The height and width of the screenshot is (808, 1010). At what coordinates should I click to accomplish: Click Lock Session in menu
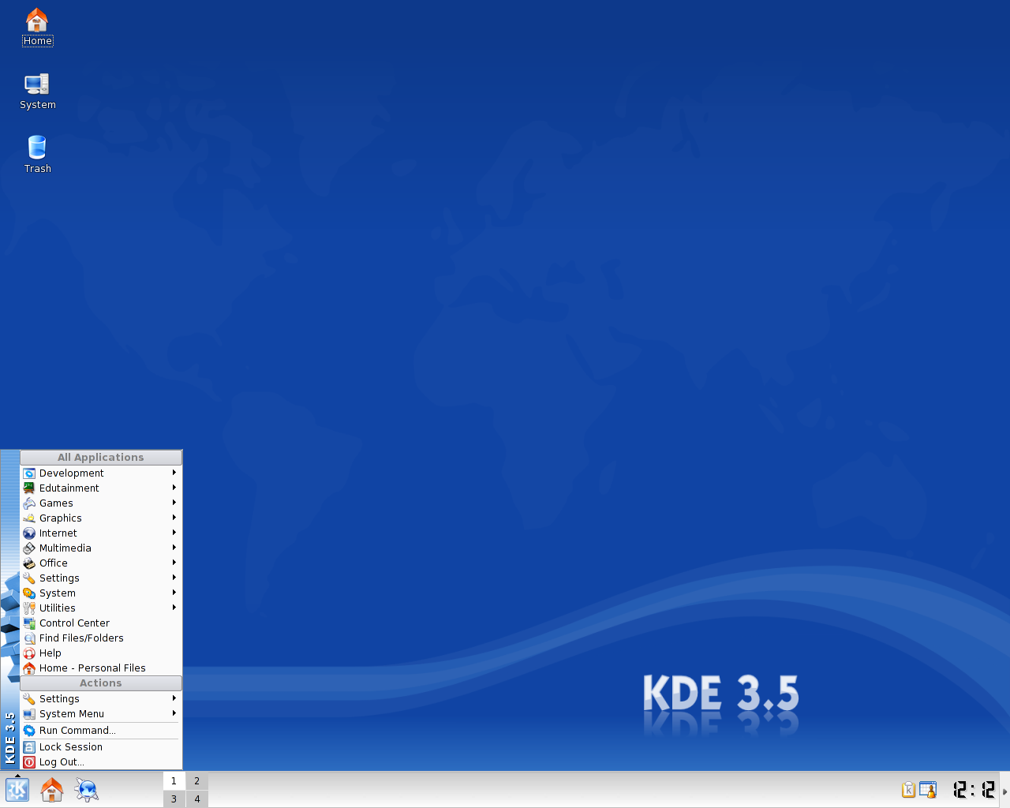pyautogui.click(x=101, y=747)
